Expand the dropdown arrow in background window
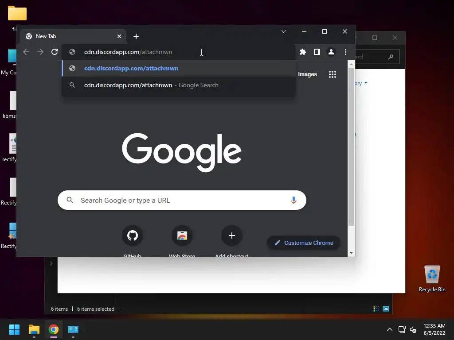 point(366,83)
